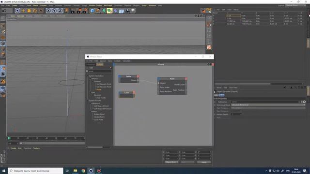
Task: Click the Camera icon in toolbar
Action: pos(127,11)
